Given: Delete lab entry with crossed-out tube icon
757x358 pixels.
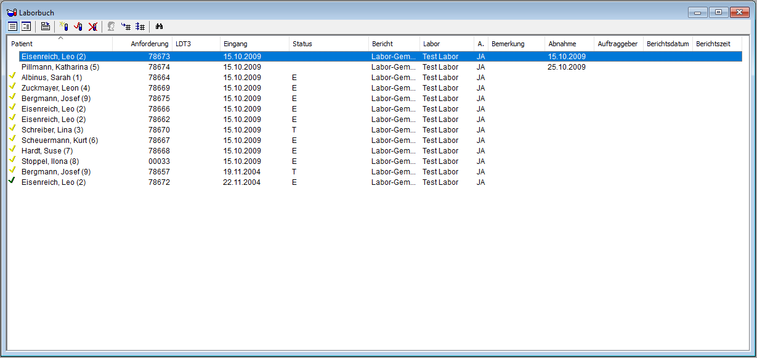Looking at the screenshot, I should (x=93, y=26).
